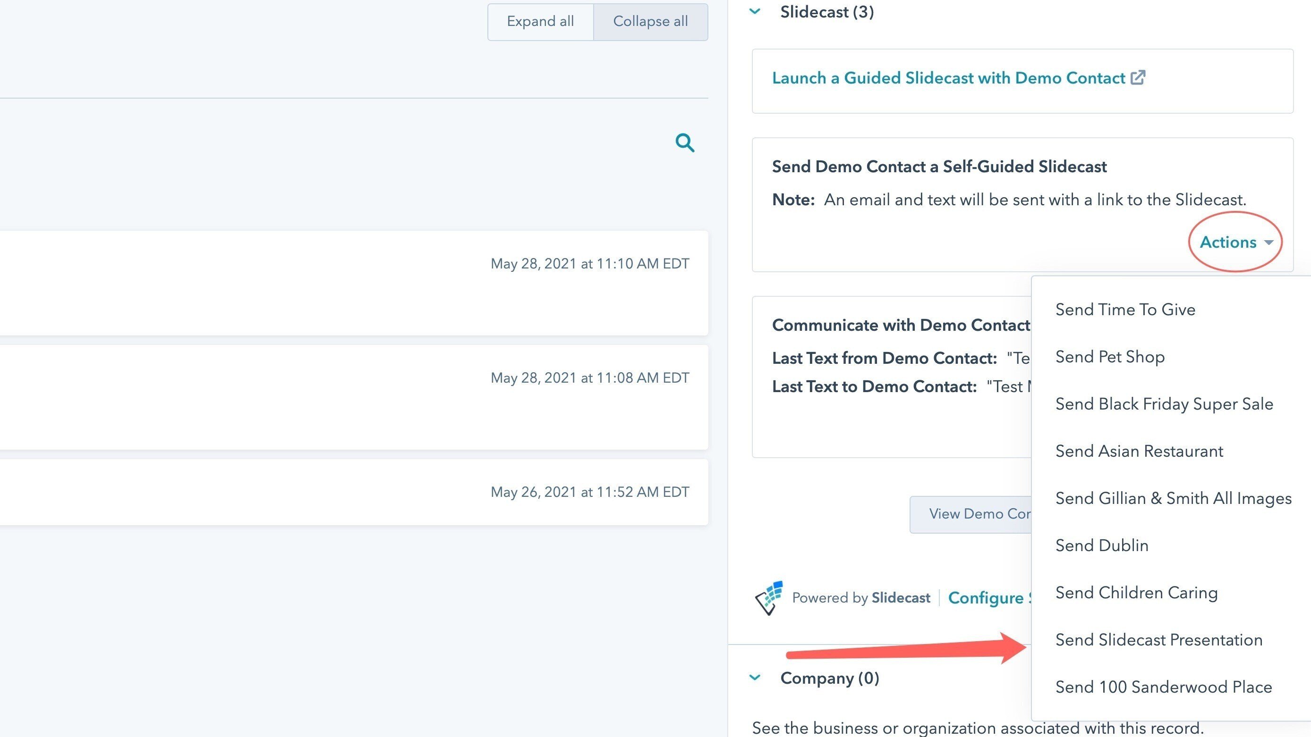
Task: Click the search magnifier icon
Action: pos(684,143)
